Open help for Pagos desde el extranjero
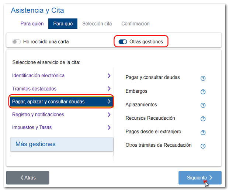229x191 pixels. (x=203, y=133)
